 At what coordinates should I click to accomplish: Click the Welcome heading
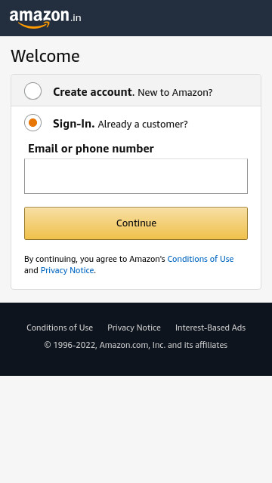pyautogui.click(x=45, y=56)
